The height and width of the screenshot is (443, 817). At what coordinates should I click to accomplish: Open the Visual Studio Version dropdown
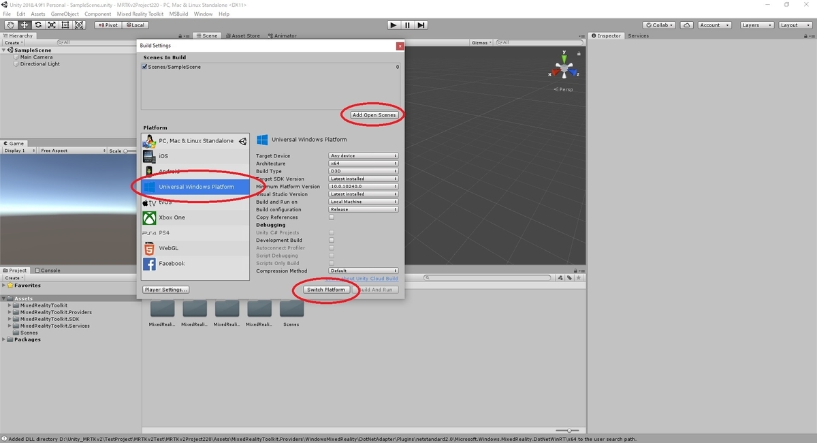(364, 194)
